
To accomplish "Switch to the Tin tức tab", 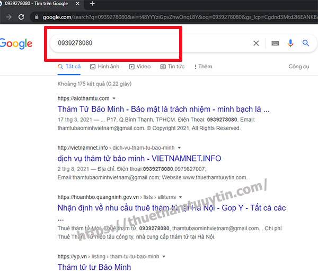I will tap(172, 67).
